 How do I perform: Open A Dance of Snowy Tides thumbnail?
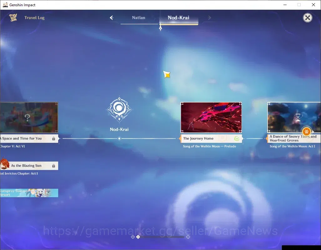[x=294, y=117]
